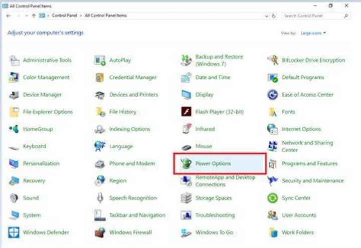The height and width of the screenshot is (248, 361).
Task: Open the Devices and Printers icon
Action: click(x=100, y=95)
